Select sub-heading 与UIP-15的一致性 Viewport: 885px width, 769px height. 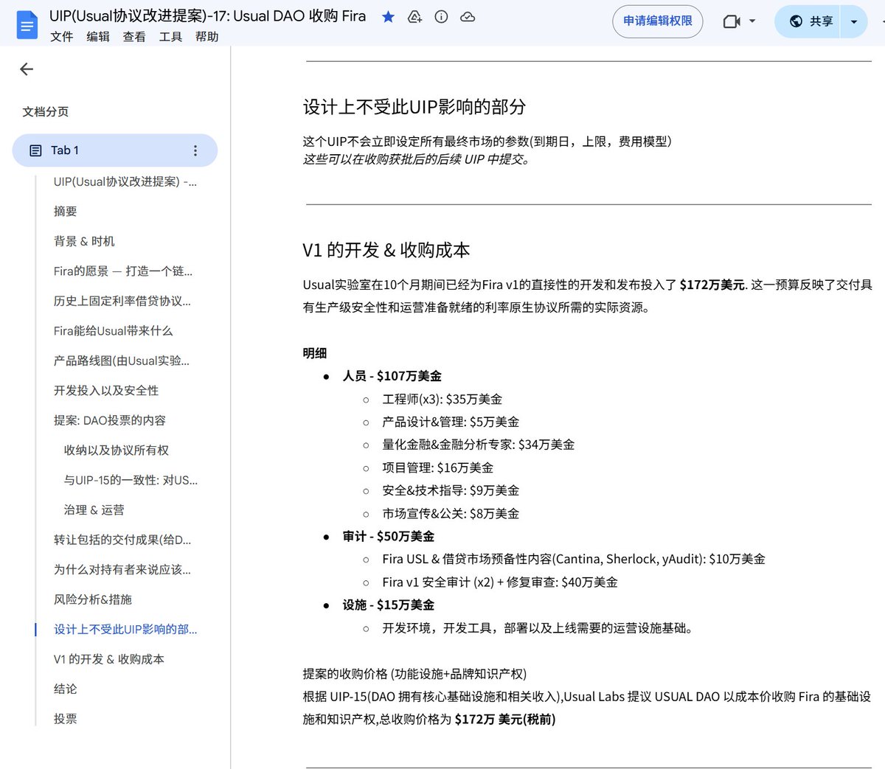(x=131, y=480)
